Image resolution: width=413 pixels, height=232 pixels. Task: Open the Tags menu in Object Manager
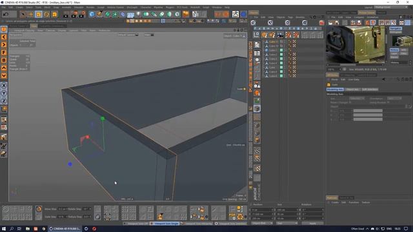point(290,17)
